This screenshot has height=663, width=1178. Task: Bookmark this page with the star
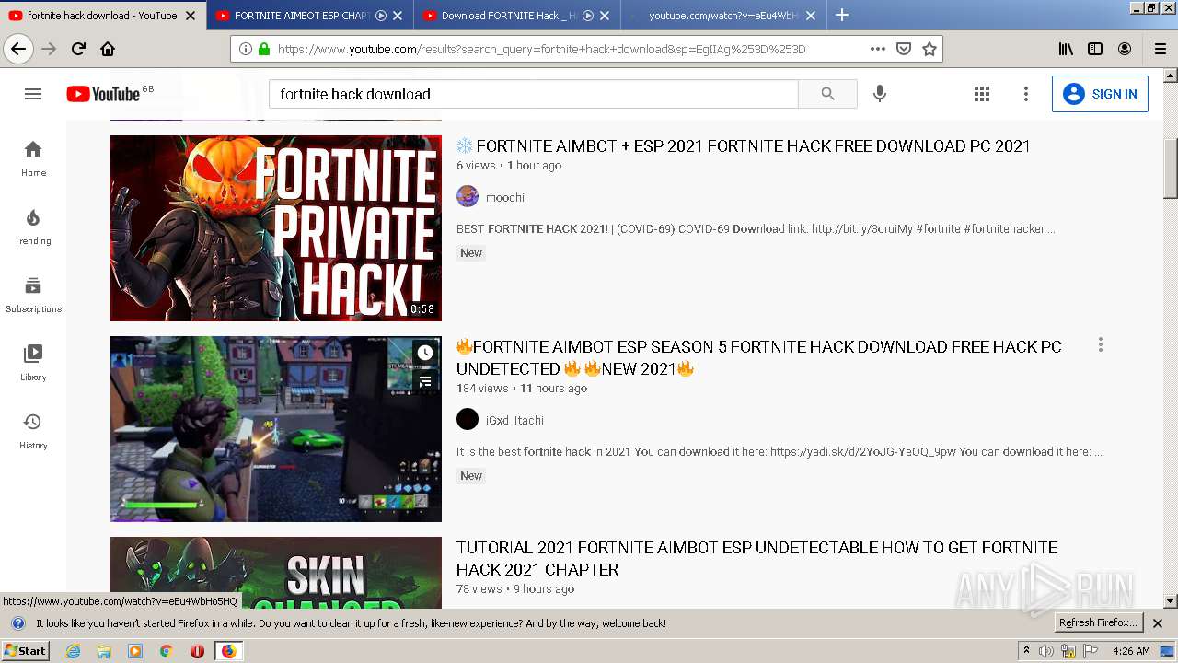click(930, 49)
